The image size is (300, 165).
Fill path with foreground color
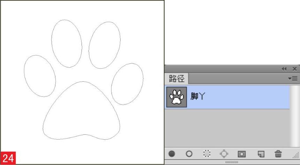172,154
